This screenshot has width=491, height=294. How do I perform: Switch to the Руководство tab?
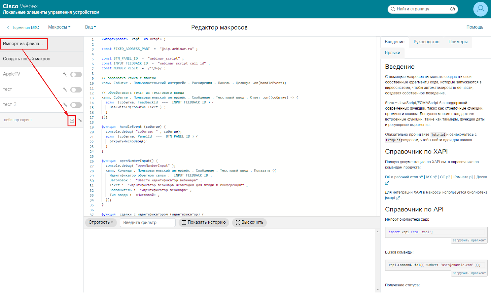(x=427, y=42)
